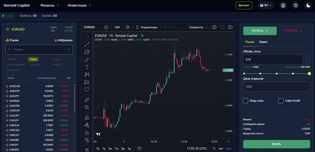Switch to the Лимит order tab
Viewport: 315px width, 152px height.
[x=263, y=42]
